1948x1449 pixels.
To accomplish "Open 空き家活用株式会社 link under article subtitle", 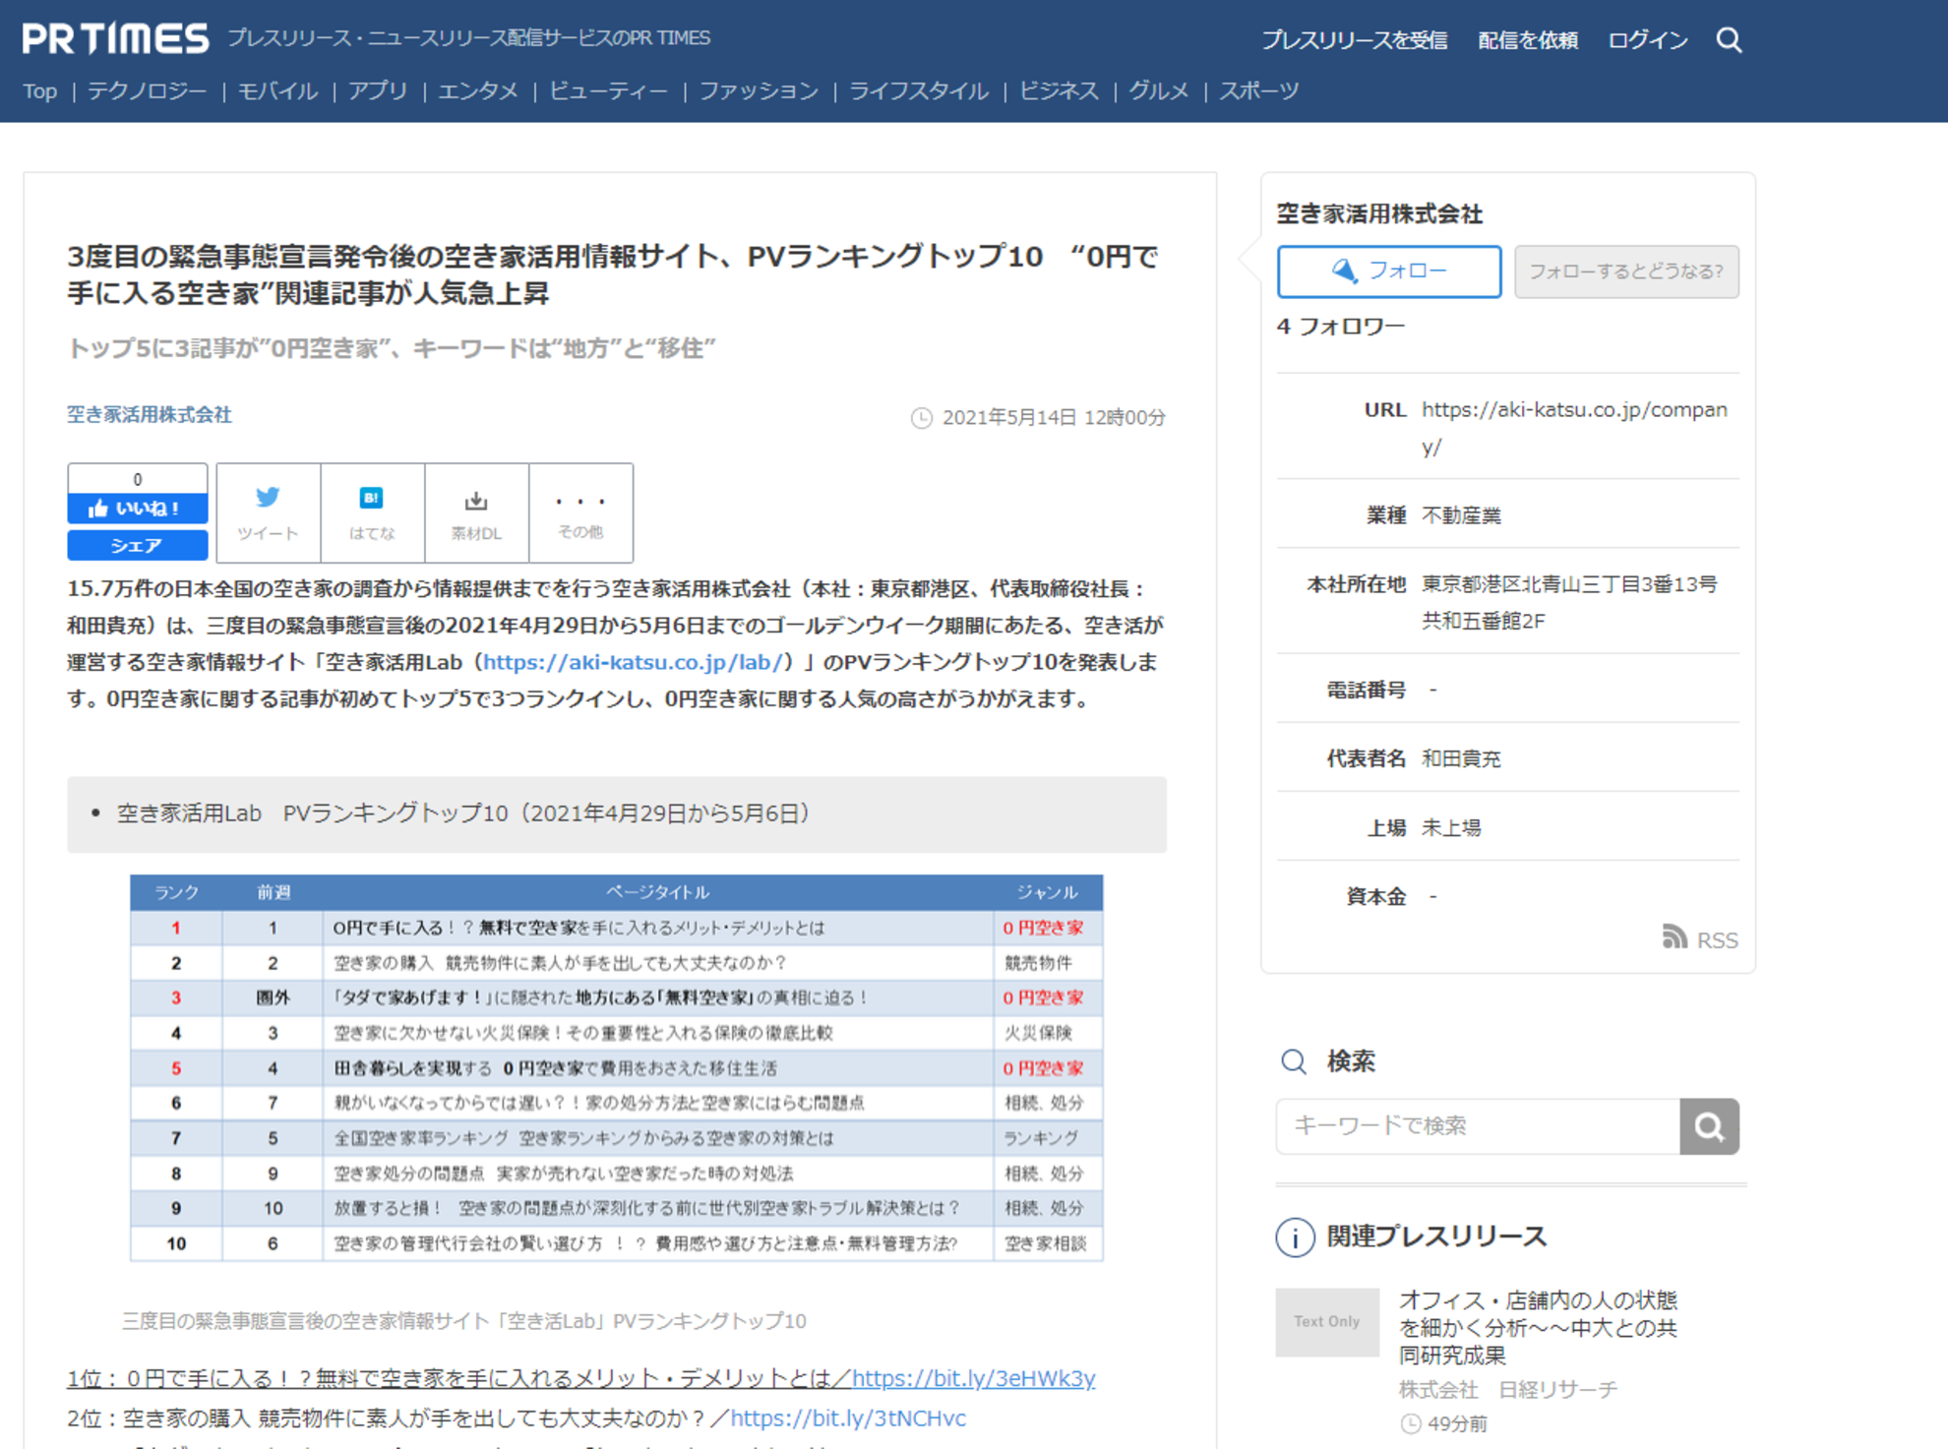I will (150, 414).
